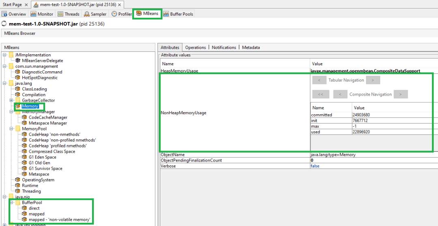The height and width of the screenshot is (226, 438).
Task: Select the Compressed Class Space bean icon
Action: point(25,151)
